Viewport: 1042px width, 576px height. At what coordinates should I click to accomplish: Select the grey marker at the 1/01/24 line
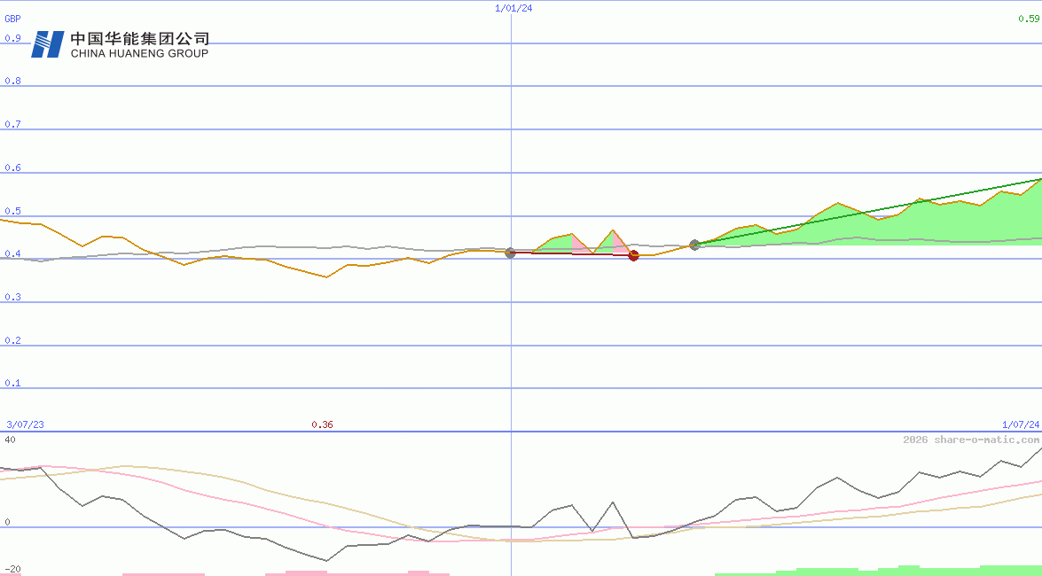(x=511, y=253)
